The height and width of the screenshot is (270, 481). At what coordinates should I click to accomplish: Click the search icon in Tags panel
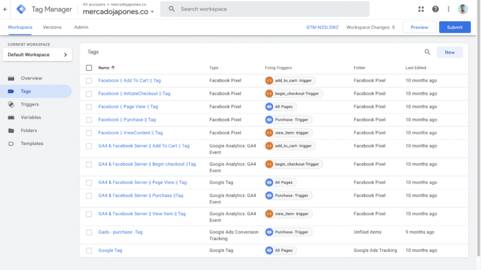coord(428,52)
